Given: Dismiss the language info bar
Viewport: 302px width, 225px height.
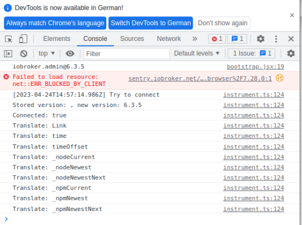Looking at the screenshot, I should [292, 15].
